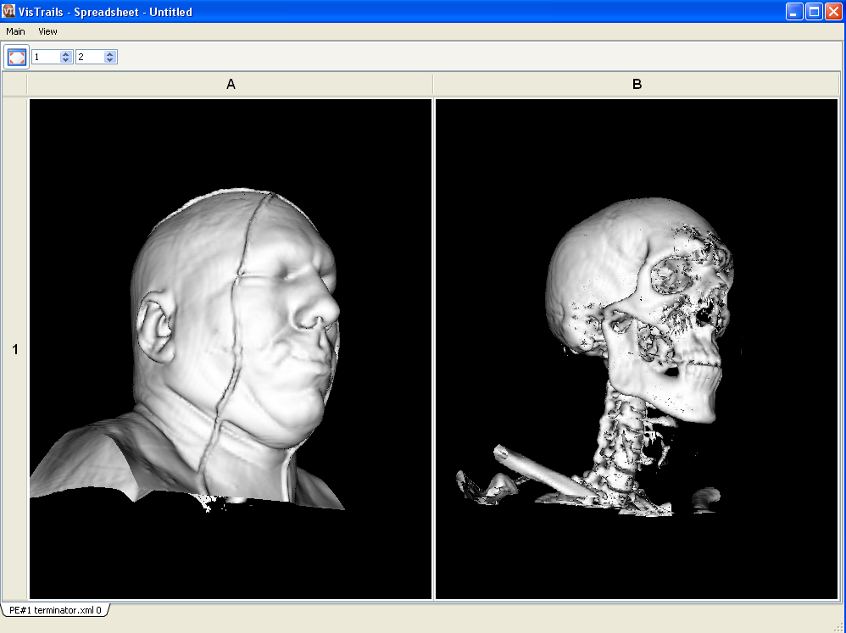The height and width of the screenshot is (633, 846).
Task: Maximize the VisTrails Spreadsheet window
Action: pos(814,12)
